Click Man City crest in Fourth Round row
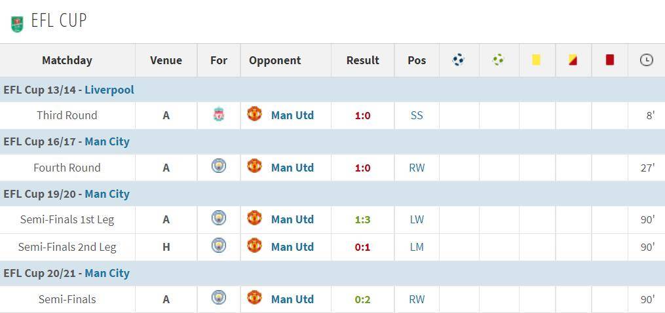The image size is (665, 313). (x=219, y=166)
